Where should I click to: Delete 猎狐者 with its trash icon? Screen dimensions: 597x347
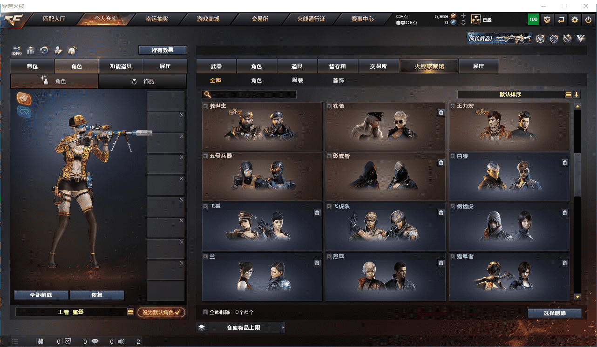[565, 263]
